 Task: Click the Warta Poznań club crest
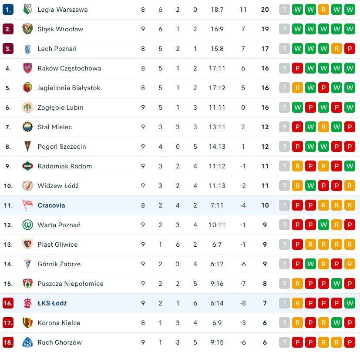click(27, 225)
